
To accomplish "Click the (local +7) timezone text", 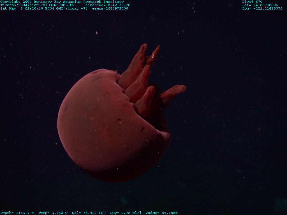I will click(77, 8).
